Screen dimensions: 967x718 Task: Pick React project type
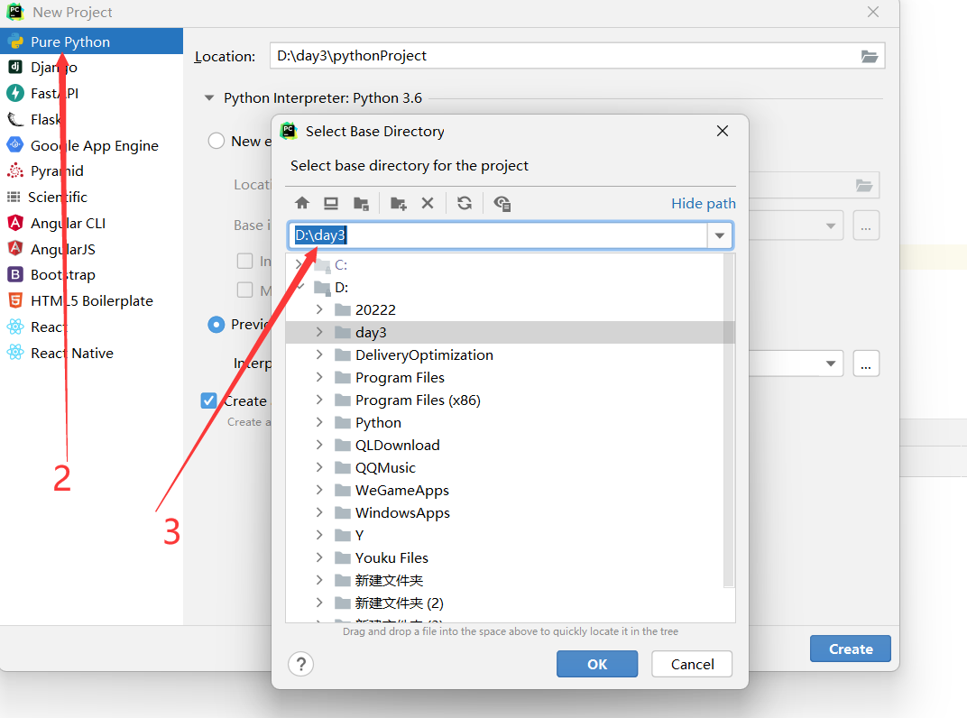[91, 327]
